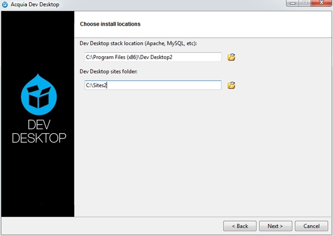Go back with the Back button

pyautogui.click(x=240, y=226)
